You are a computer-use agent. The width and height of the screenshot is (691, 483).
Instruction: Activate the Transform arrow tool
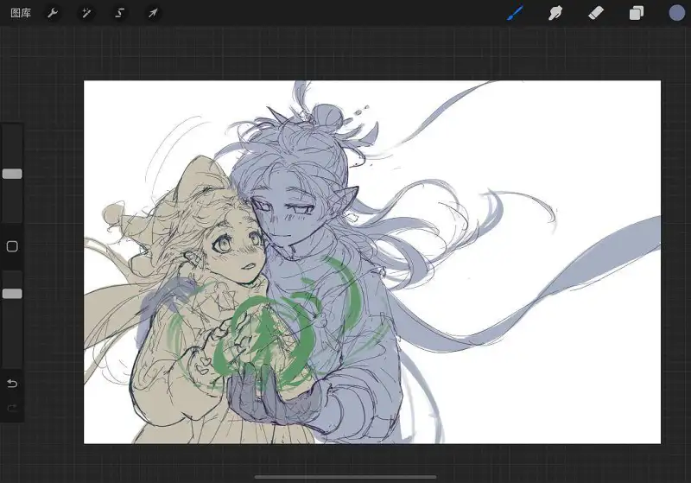(x=153, y=13)
